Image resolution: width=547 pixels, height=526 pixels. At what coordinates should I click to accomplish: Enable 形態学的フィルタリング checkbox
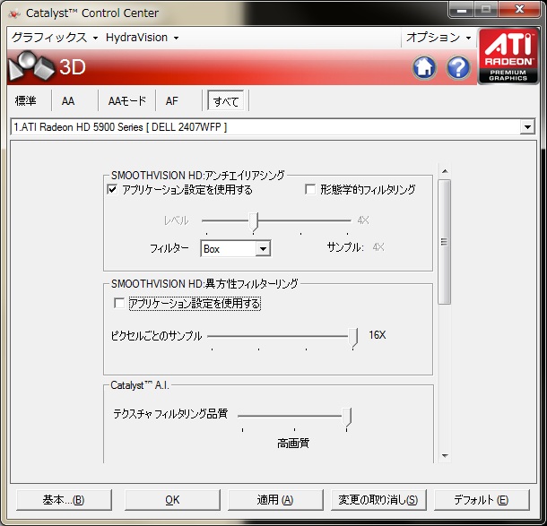coord(310,189)
